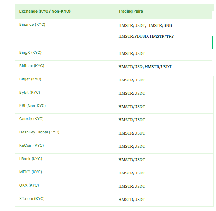Open the BingX (KYC) exchange entry
Screen dimensions: 216x211
(x=30, y=53)
